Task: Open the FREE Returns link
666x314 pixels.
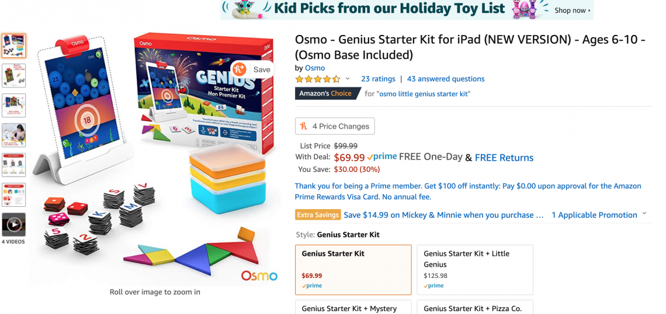Action: (x=504, y=158)
